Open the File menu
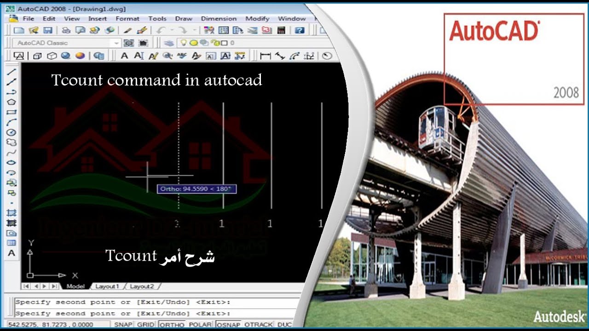The height and width of the screenshot is (331, 589). (x=29, y=18)
